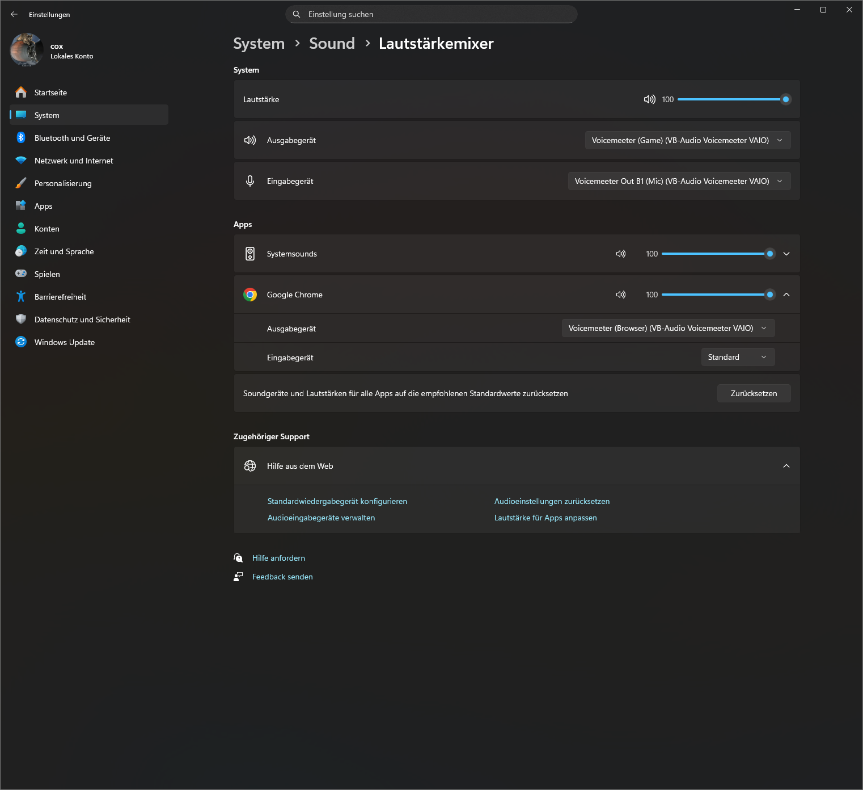This screenshot has height=790, width=863.
Task: Collapse the Hilfe aus dem Web section
Action: coord(786,466)
